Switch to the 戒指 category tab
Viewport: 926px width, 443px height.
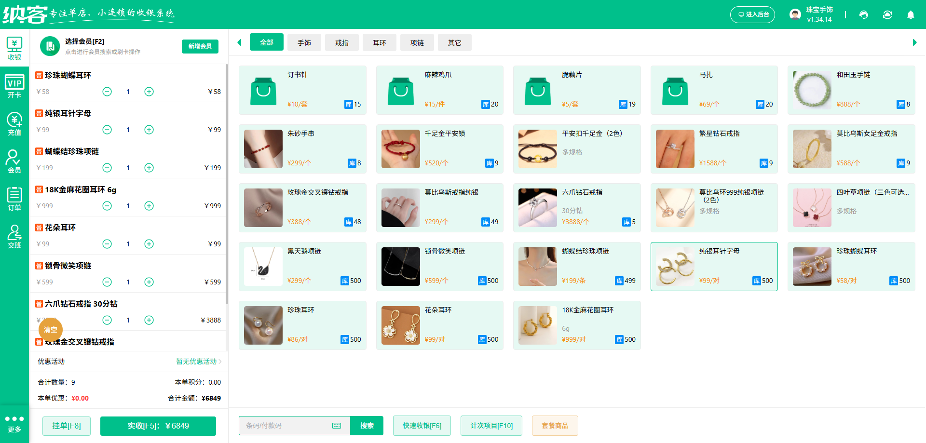pyautogui.click(x=342, y=43)
